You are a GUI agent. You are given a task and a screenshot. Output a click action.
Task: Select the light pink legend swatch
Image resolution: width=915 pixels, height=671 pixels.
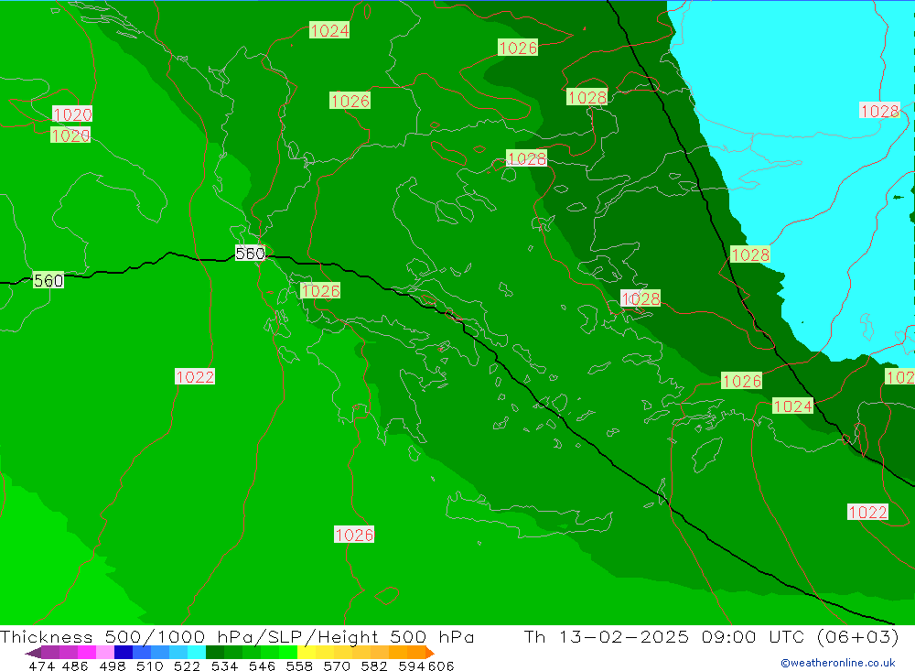click(x=105, y=653)
